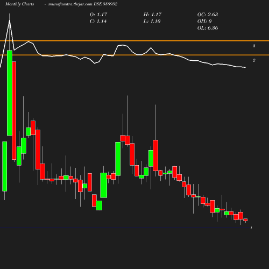Click the last small red candlestick
This screenshot has height=269, width=269.
click(x=245, y=220)
